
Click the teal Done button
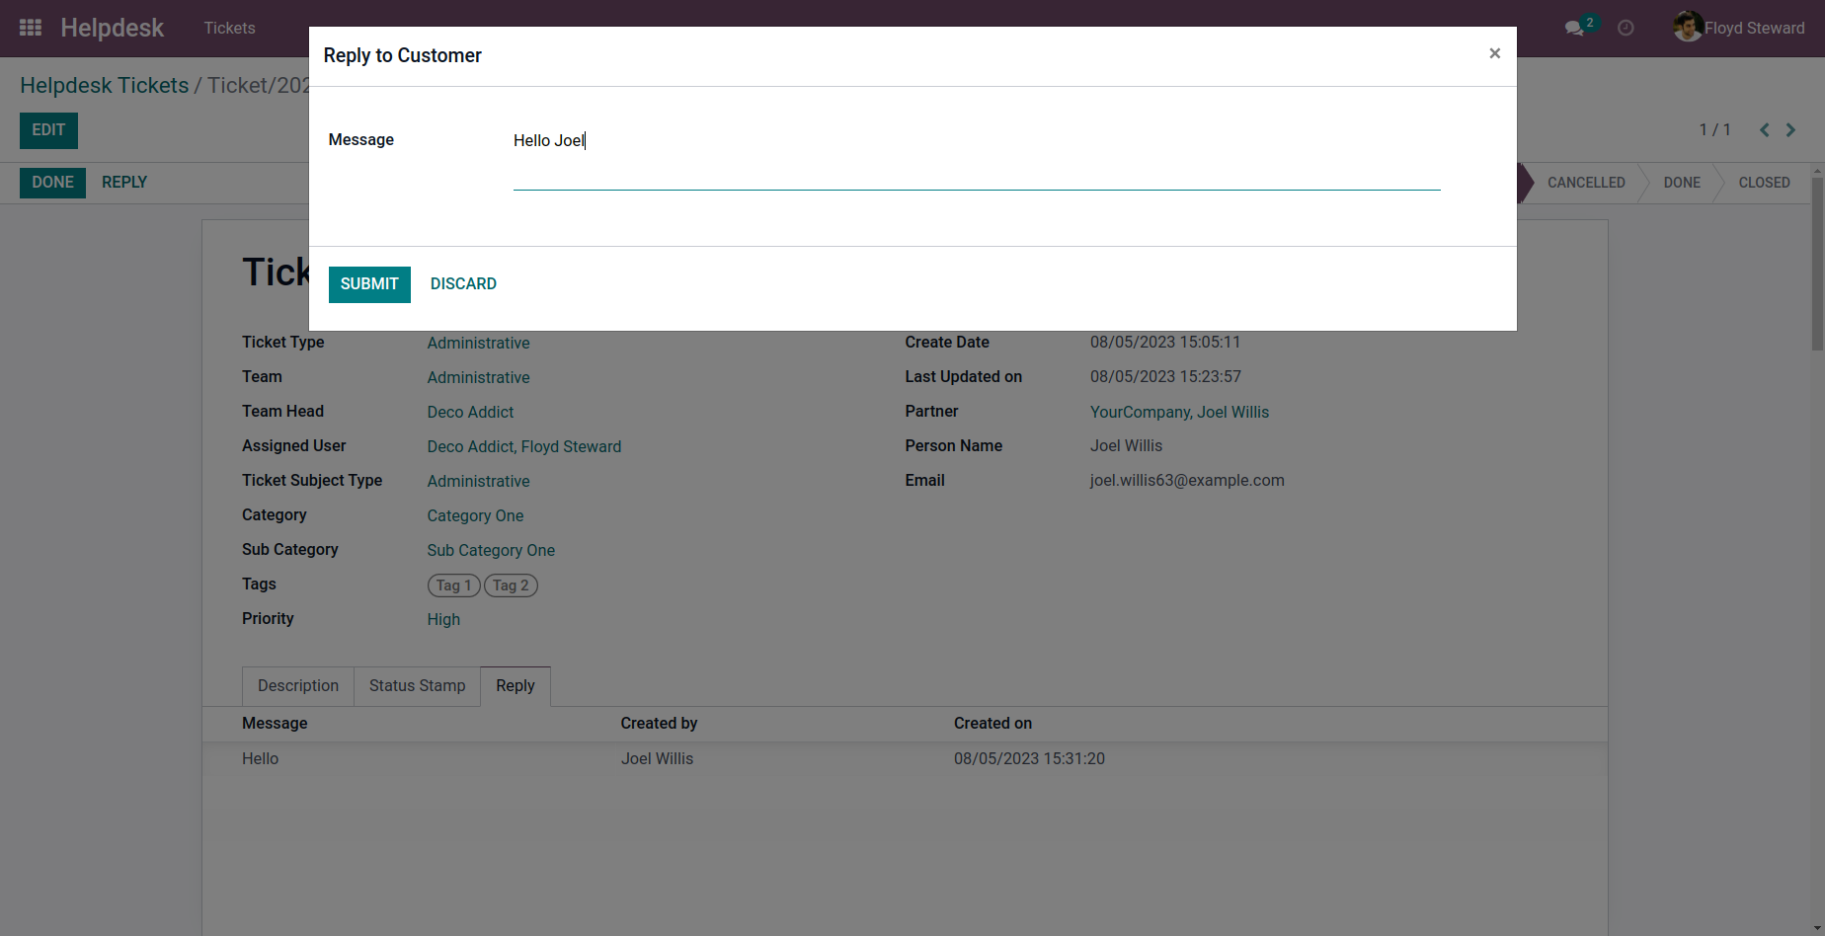pyautogui.click(x=52, y=183)
